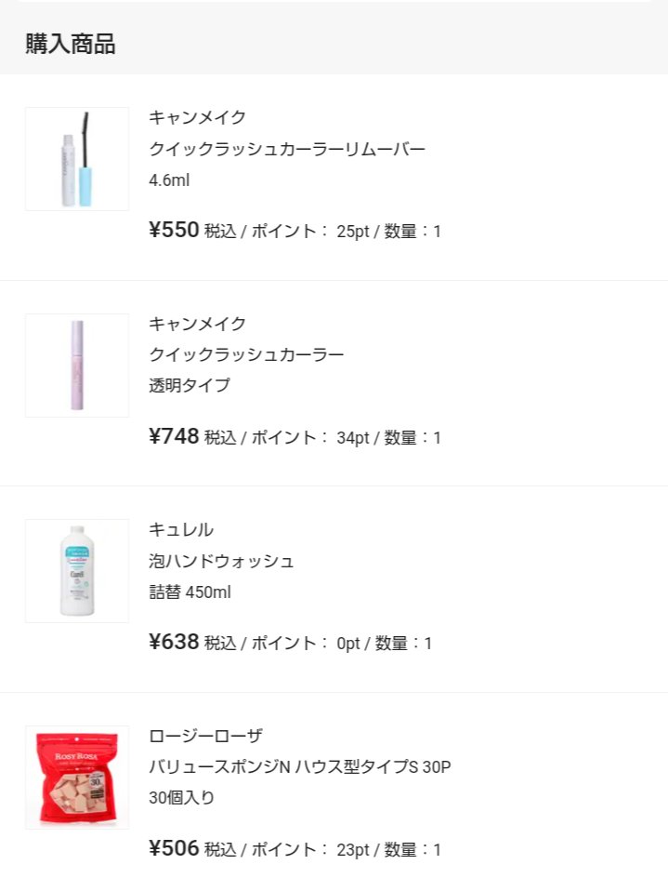
Task: Click the 30個入り quantity label
Action: pos(181,798)
